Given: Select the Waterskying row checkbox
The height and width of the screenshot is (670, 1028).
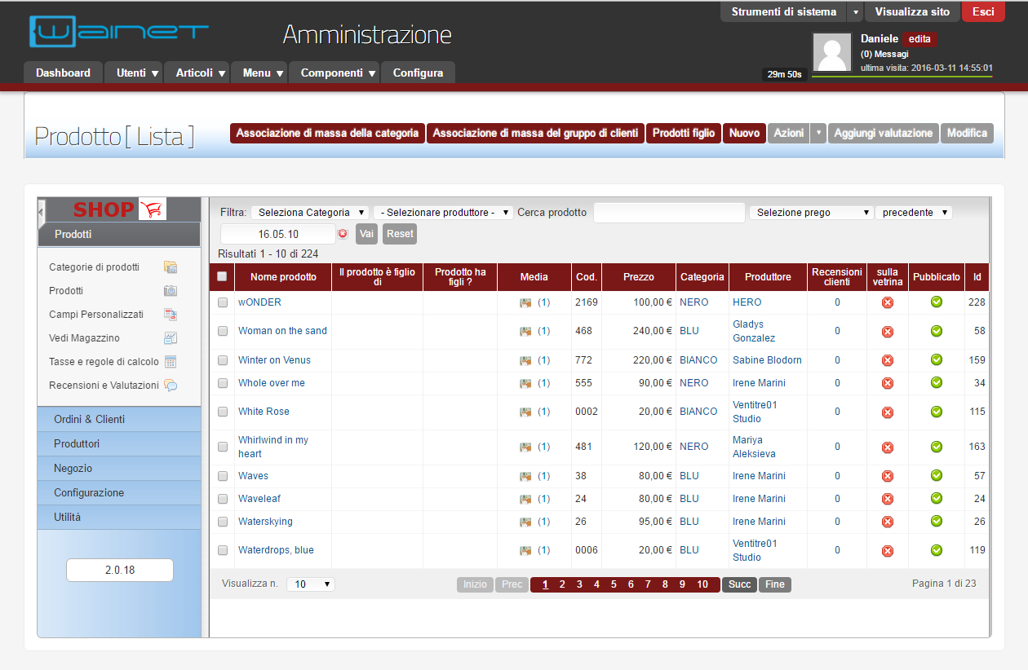Looking at the screenshot, I should [x=223, y=522].
